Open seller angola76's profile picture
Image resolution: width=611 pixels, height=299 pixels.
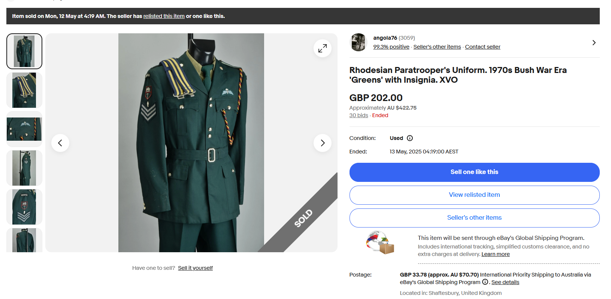point(359,42)
